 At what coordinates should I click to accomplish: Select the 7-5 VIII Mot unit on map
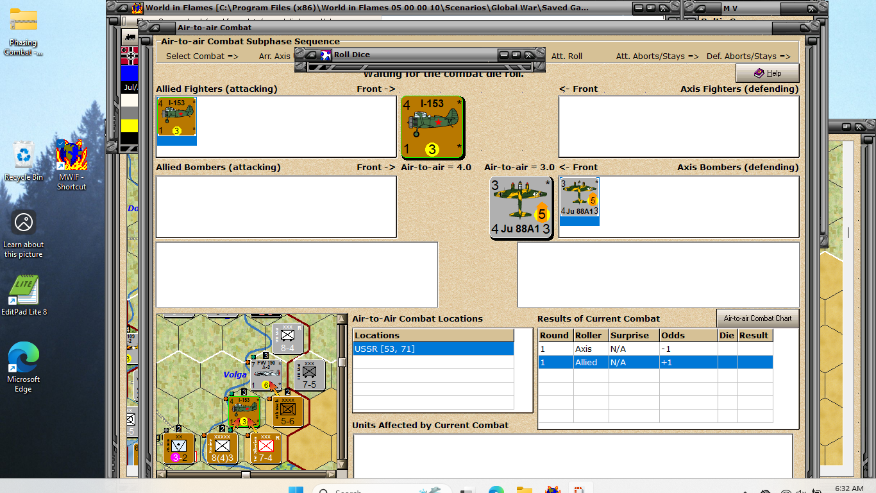[309, 375]
